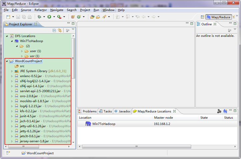Click the Run External Tools icon
The width and height of the screenshot is (241, 159).
tap(59, 17)
